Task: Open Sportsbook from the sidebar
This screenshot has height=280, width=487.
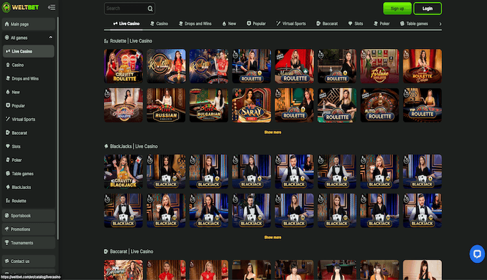Action: point(28,215)
